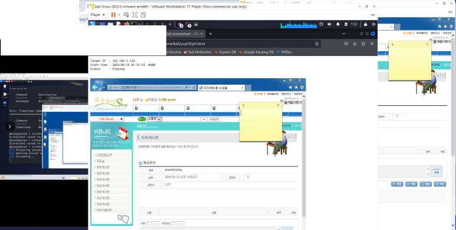Close the sticky note in streamed window
This screenshot has width=456, height=230.
coord(278,105)
